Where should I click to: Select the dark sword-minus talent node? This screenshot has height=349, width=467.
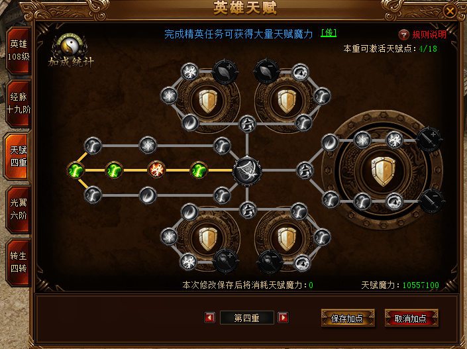tap(431, 201)
